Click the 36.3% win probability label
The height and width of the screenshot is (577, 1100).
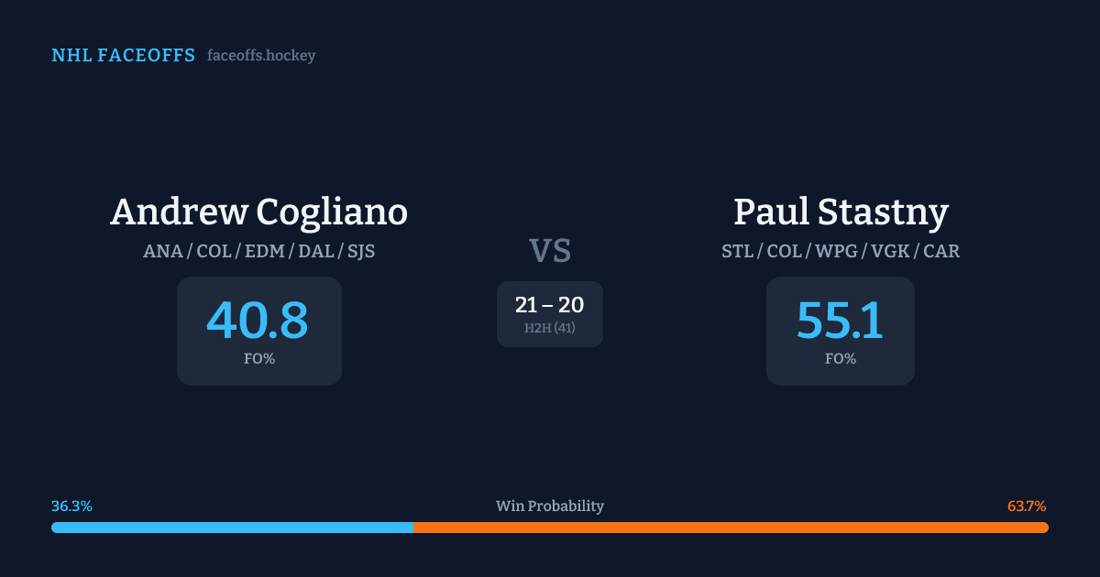pos(71,506)
